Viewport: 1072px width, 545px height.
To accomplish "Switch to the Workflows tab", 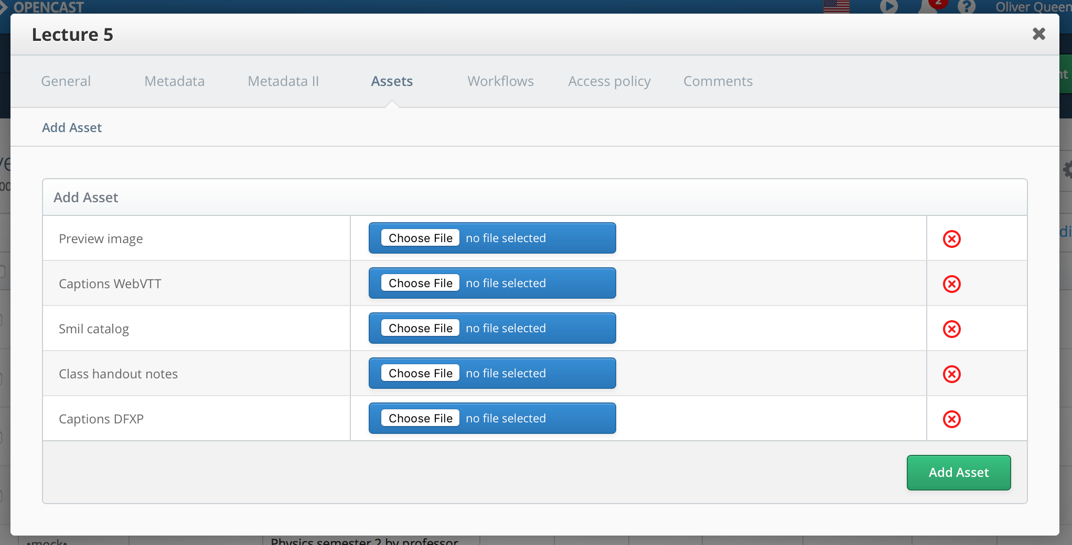I will [500, 81].
